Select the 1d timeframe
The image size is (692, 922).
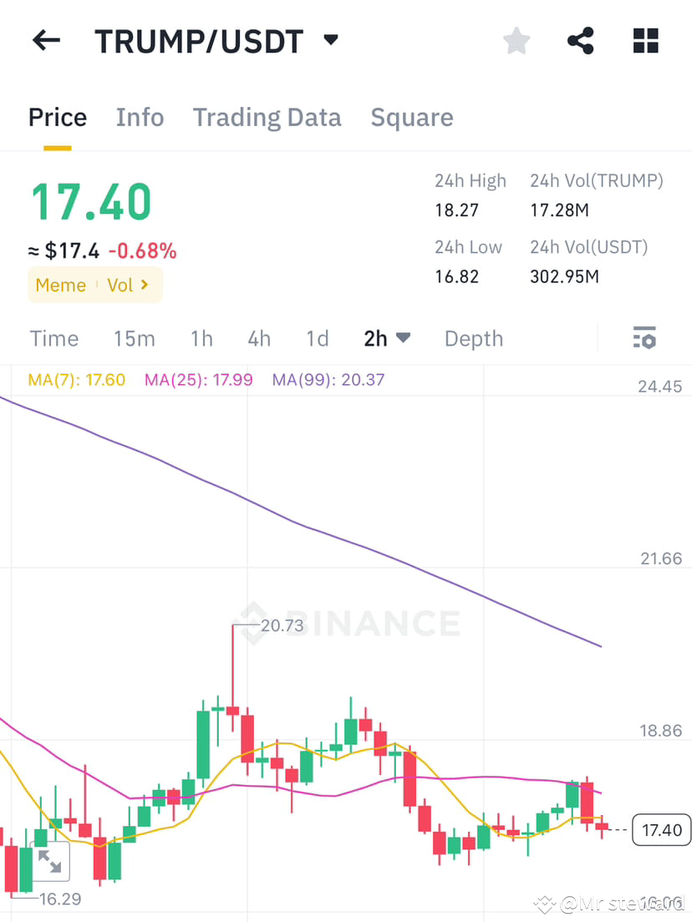(318, 338)
